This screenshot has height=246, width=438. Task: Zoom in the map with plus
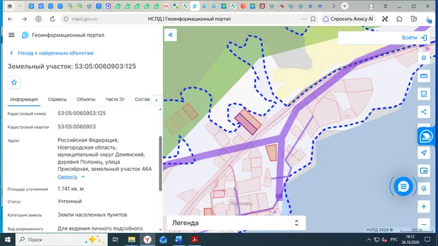click(424, 206)
